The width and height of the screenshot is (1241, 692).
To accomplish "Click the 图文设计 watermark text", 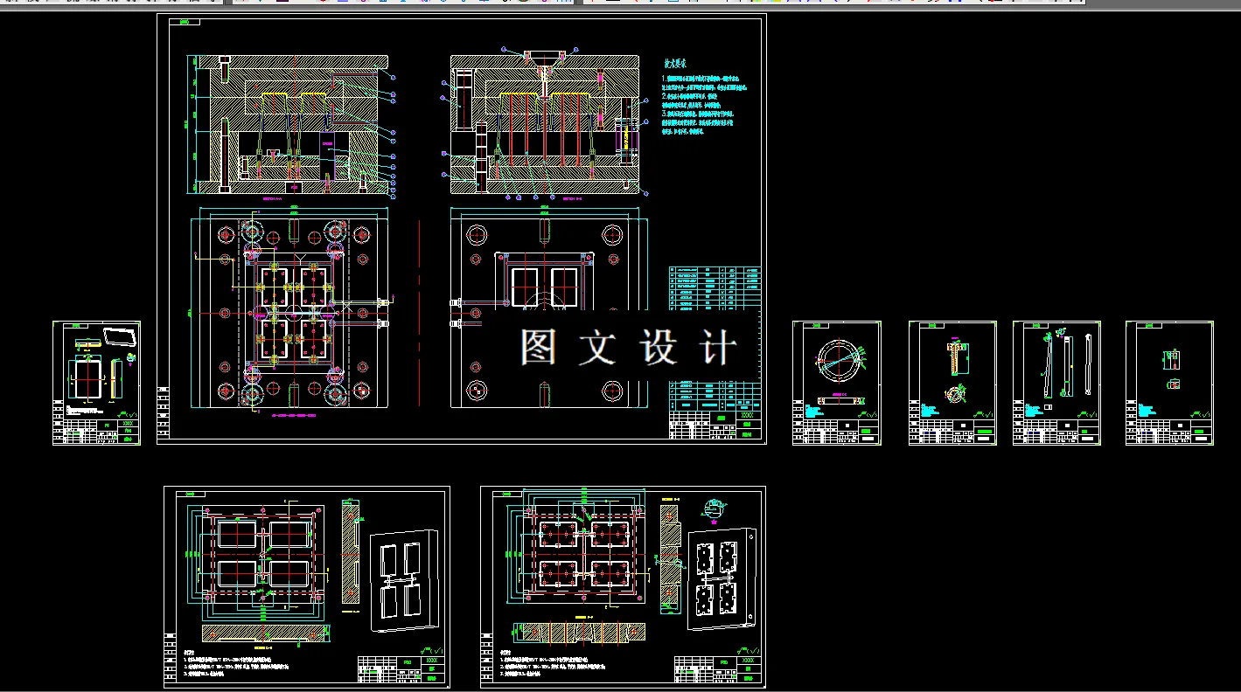I will (629, 348).
